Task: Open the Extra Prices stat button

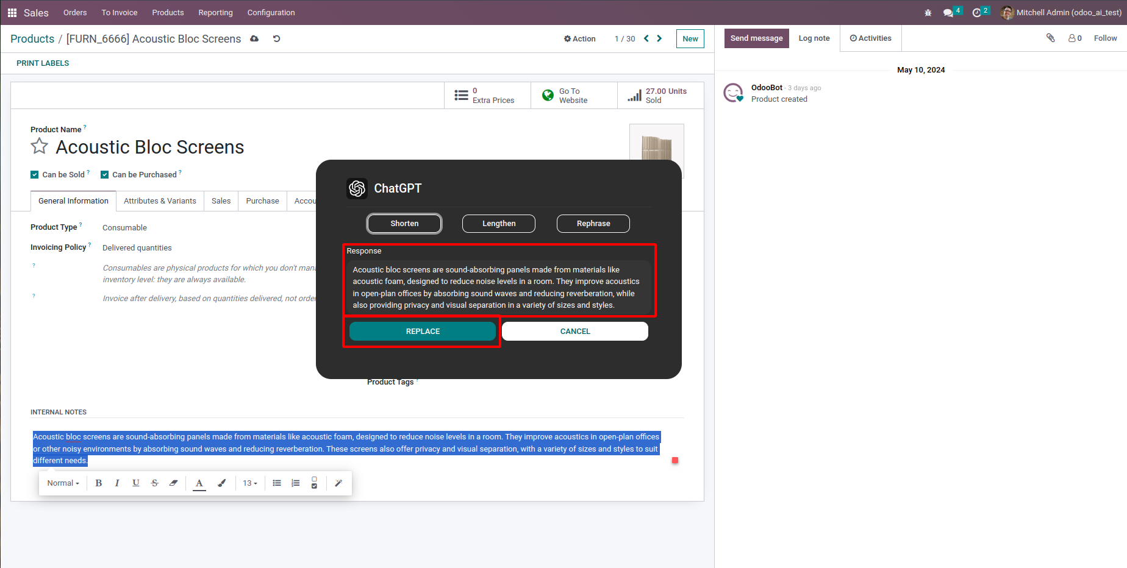Action: [x=487, y=96]
